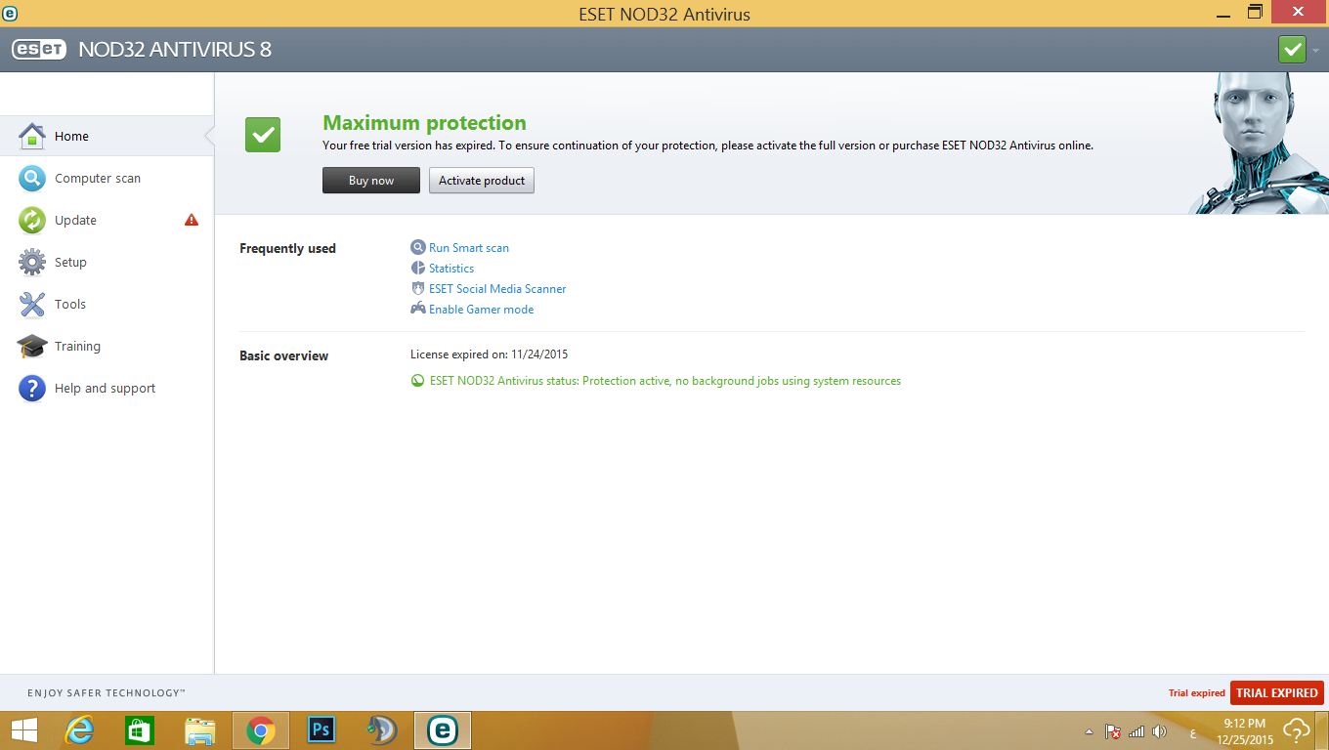Run Smart scan link

click(469, 248)
